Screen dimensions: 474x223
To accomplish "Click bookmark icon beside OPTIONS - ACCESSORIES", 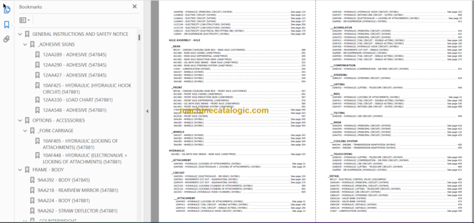I will coord(27,120).
